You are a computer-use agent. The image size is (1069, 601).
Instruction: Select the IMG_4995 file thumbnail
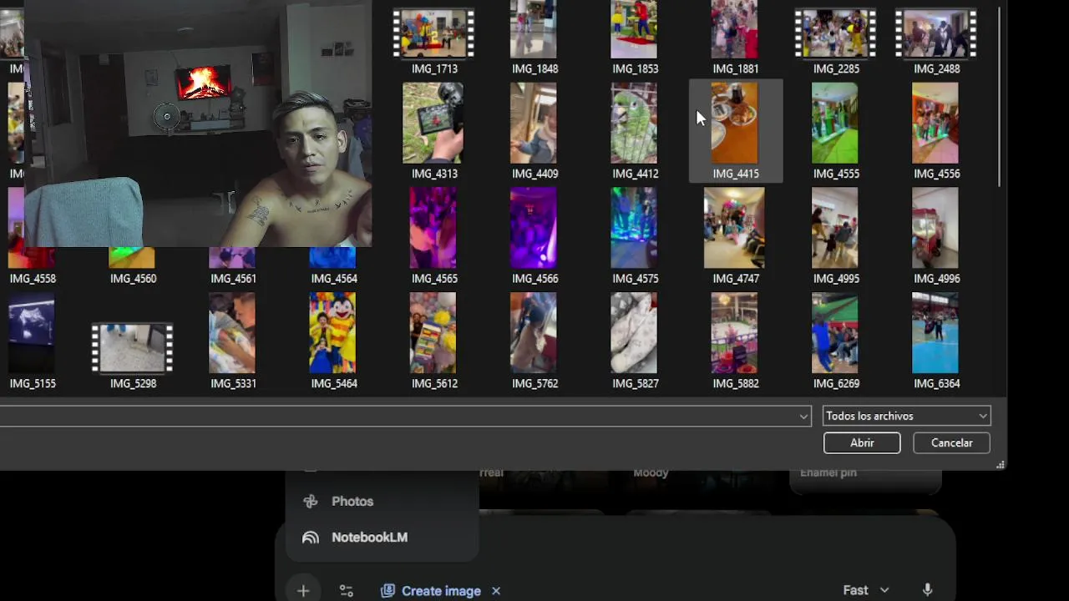(834, 228)
